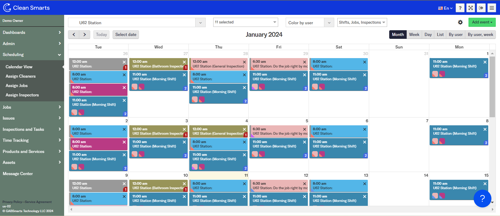500x216 pixels.
Task: Click the pink user swatch on Monday 1 shift
Action: (x=435, y=74)
